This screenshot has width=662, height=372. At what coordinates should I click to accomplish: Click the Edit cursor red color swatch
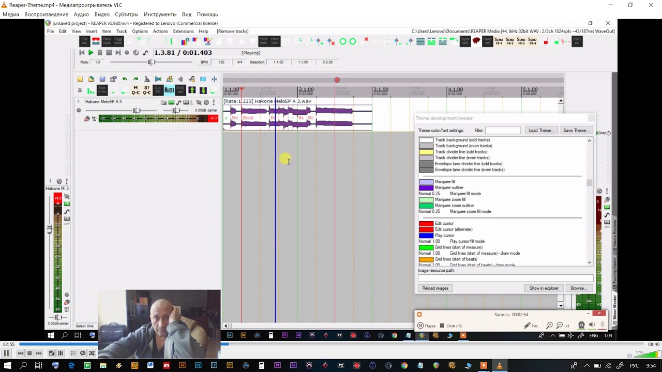click(x=426, y=224)
